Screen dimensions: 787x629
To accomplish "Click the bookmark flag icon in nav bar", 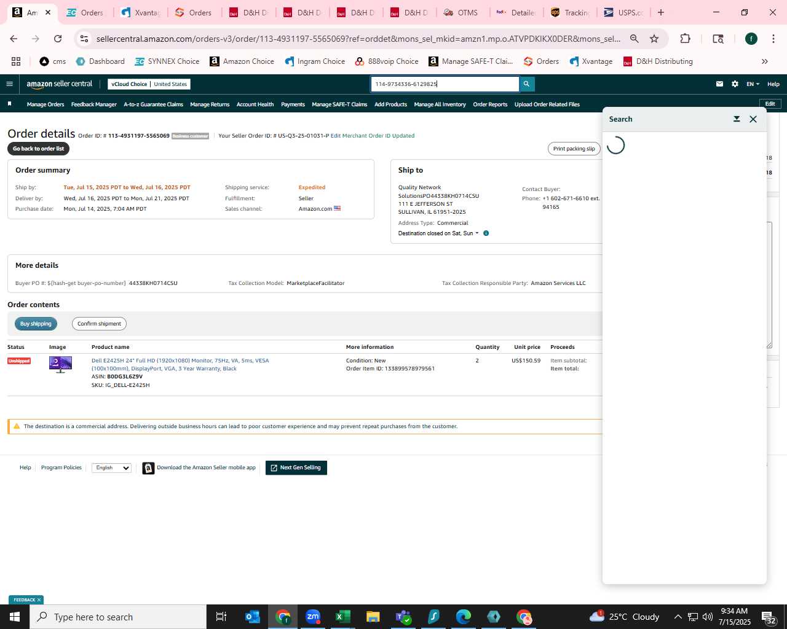I will (x=9, y=104).
